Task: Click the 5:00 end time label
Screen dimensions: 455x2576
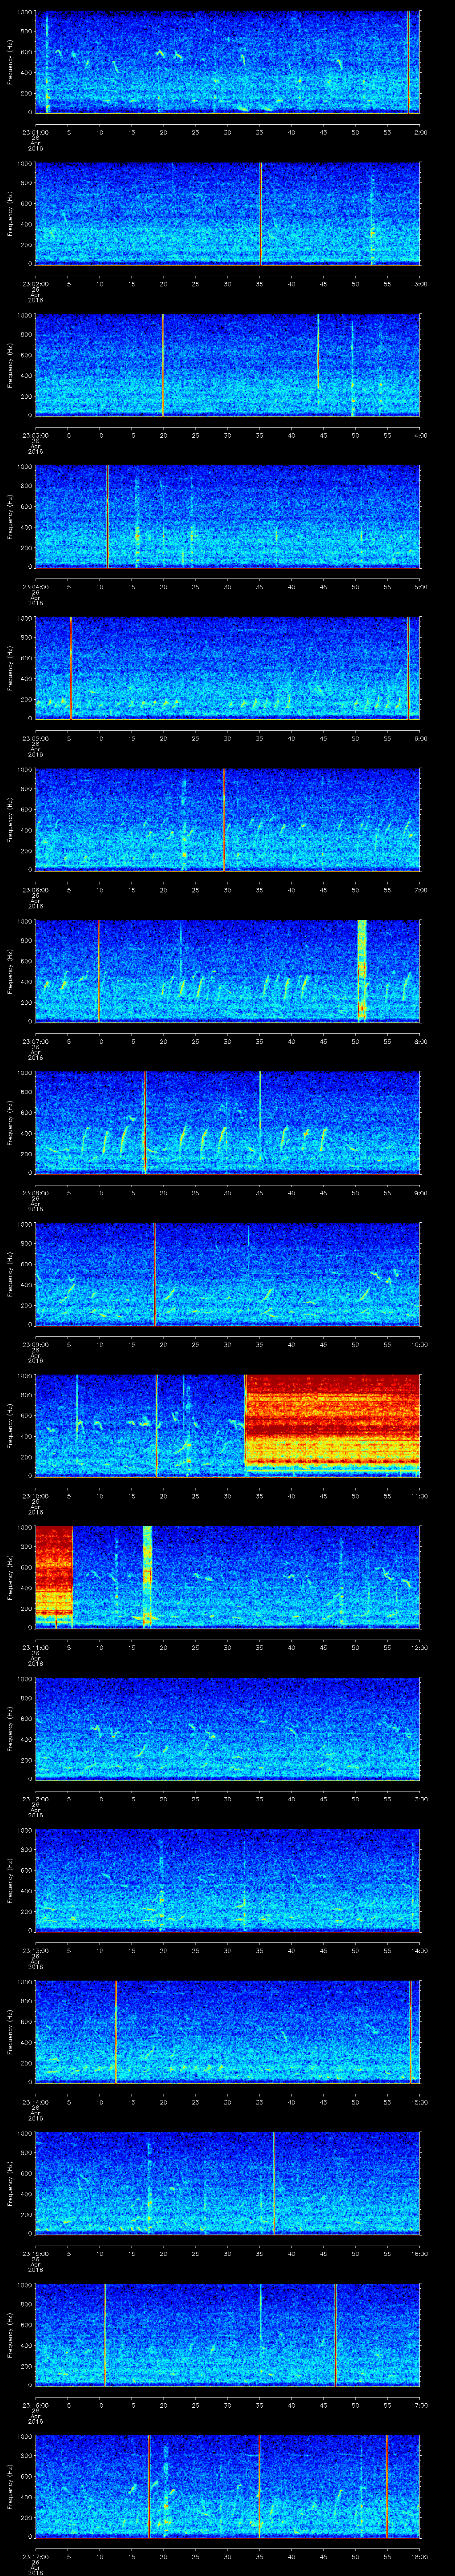Action: click(x=420, y=586)
